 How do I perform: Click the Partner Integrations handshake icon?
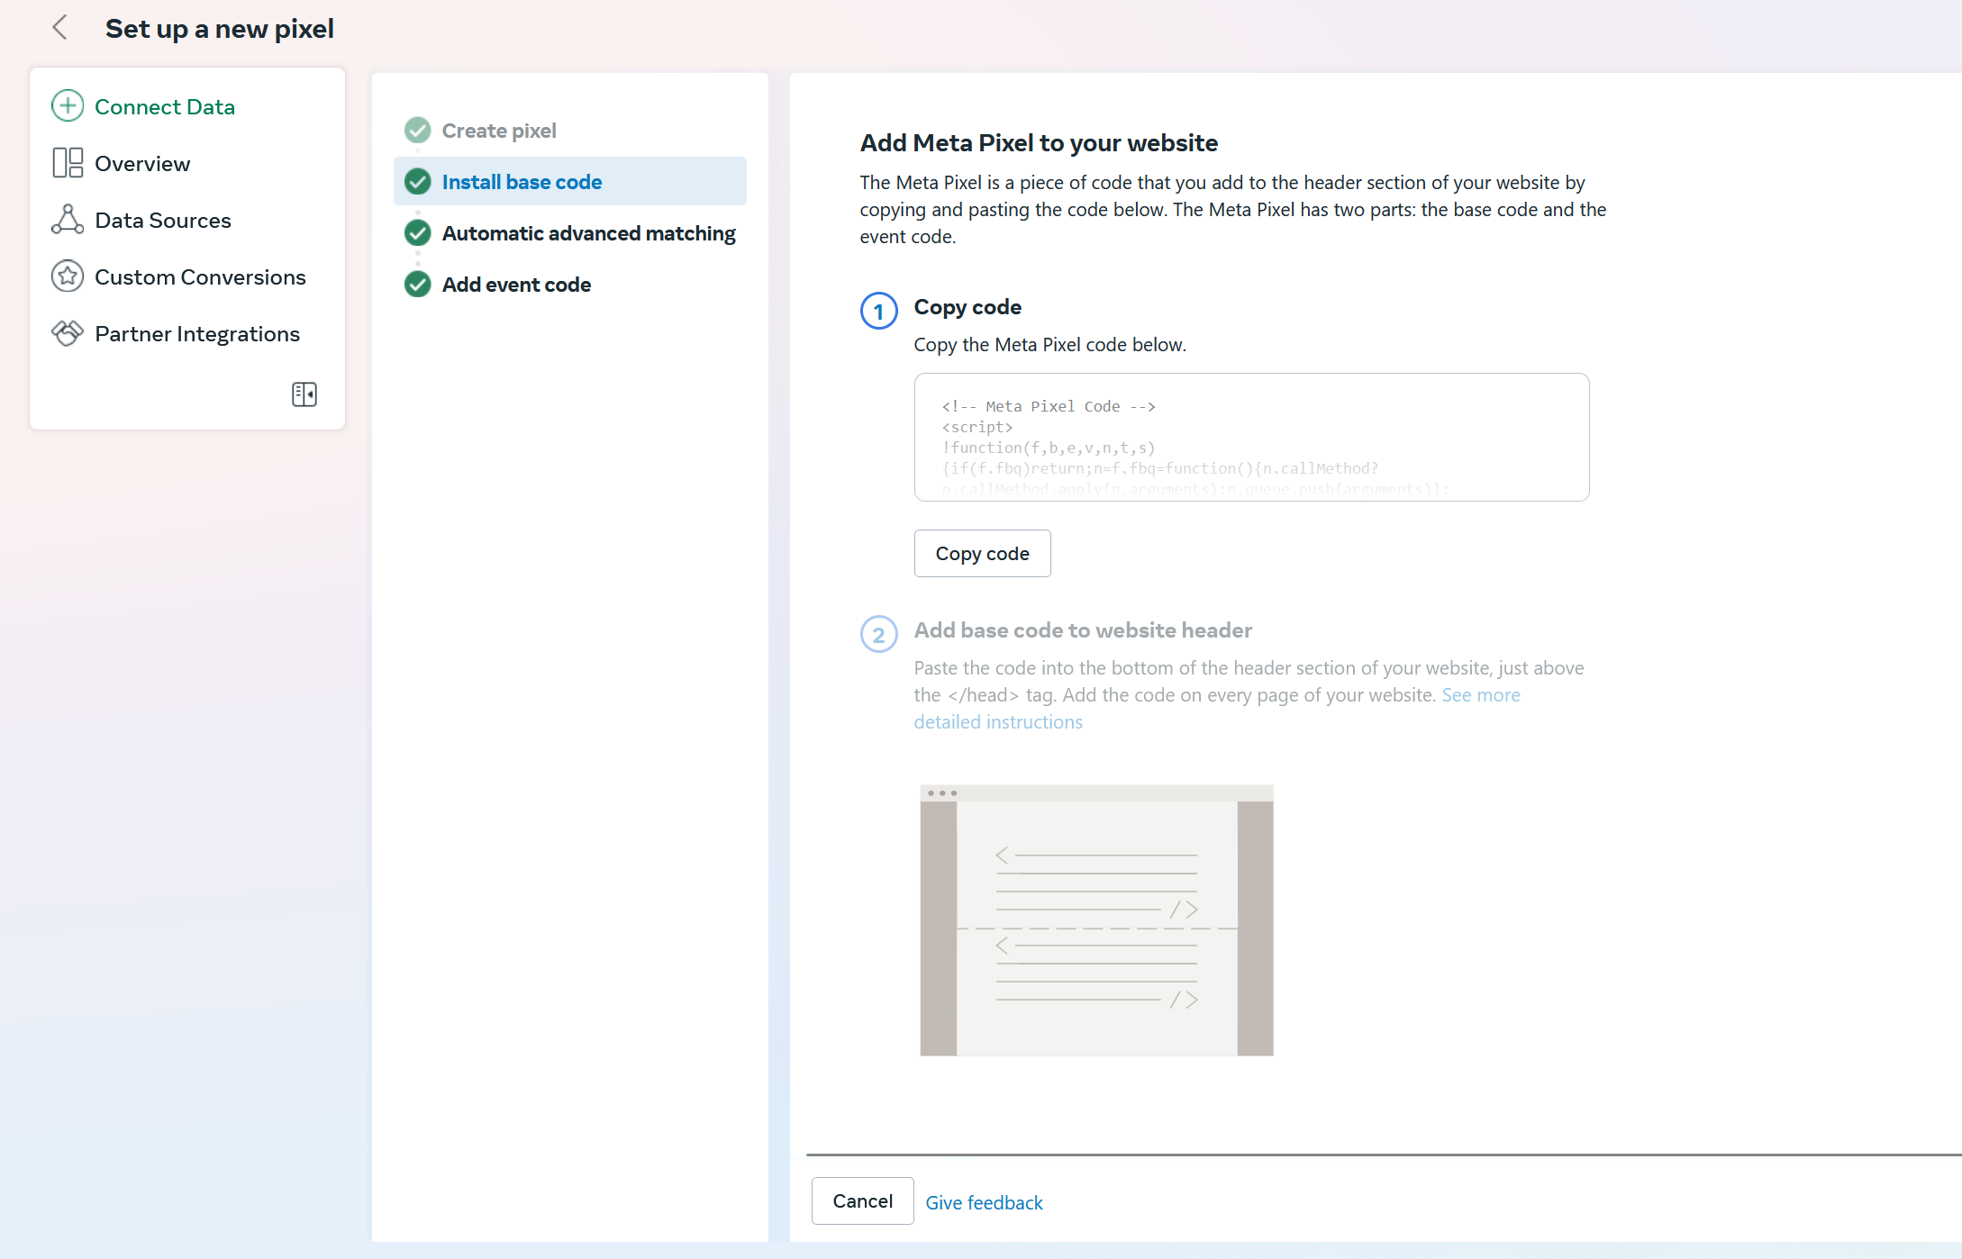click(68, 333)
